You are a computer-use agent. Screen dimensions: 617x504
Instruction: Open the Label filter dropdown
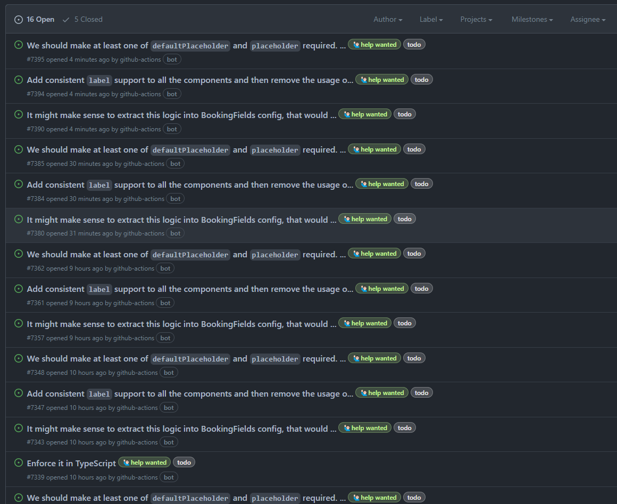(430, 19)
